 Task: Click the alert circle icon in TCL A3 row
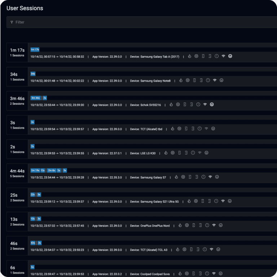tap(205, 250)
